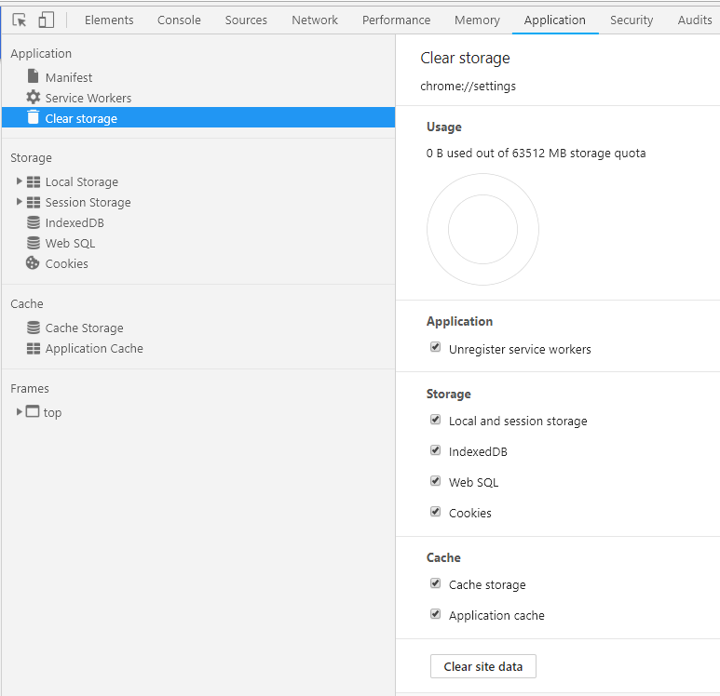The image size is (720, 696).
Task: Open the Network tab
Action: pos(315,20)
